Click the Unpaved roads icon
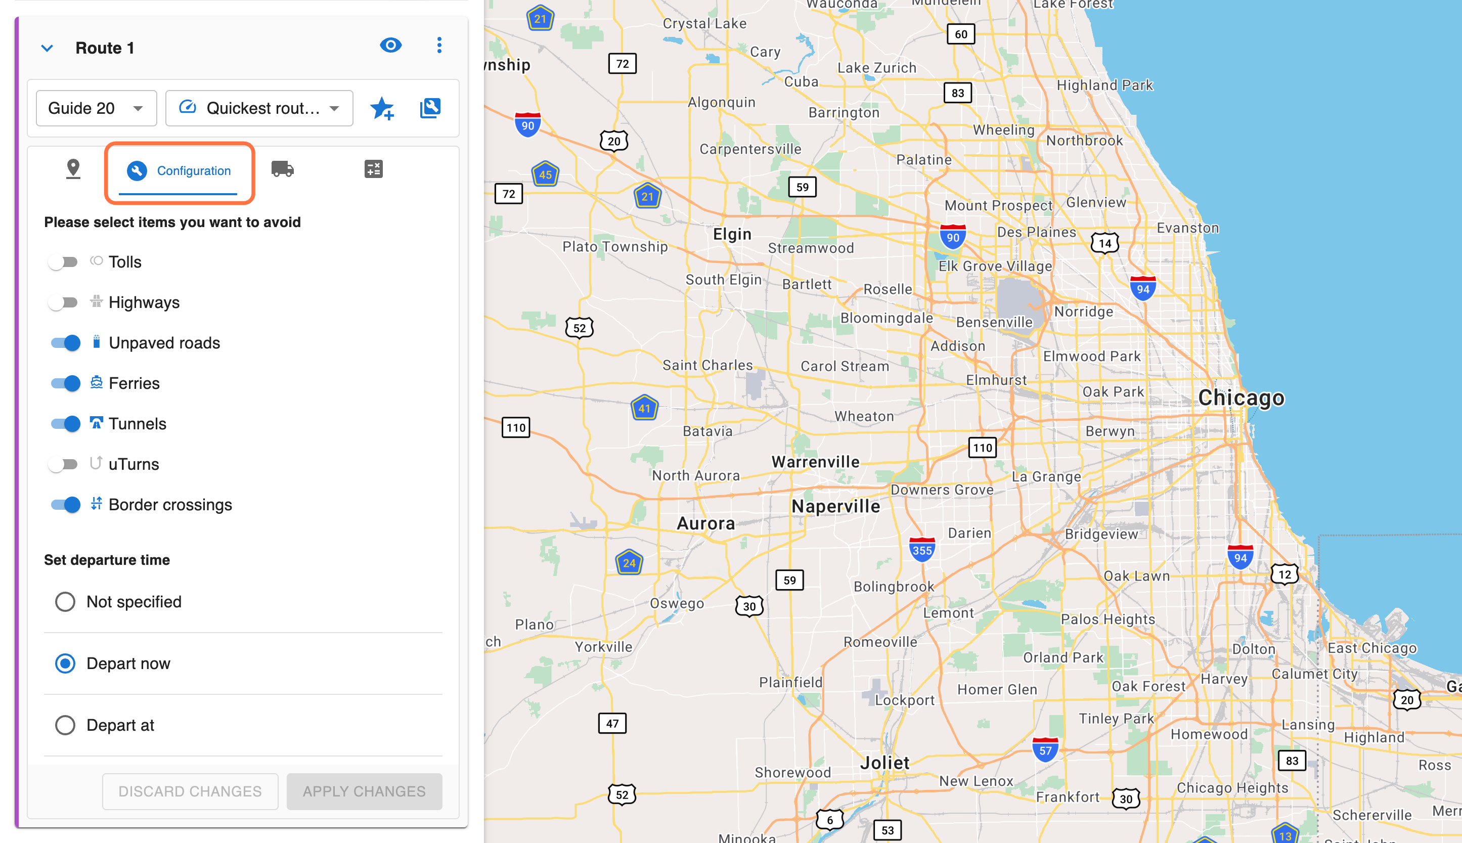This screenshot has width=1462, height=843. pyautogui.click(x=97, y=342)
